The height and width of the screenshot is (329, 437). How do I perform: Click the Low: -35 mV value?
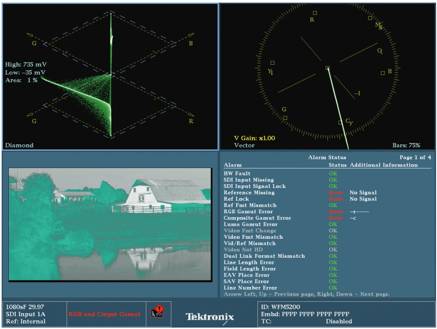[26, 73]
